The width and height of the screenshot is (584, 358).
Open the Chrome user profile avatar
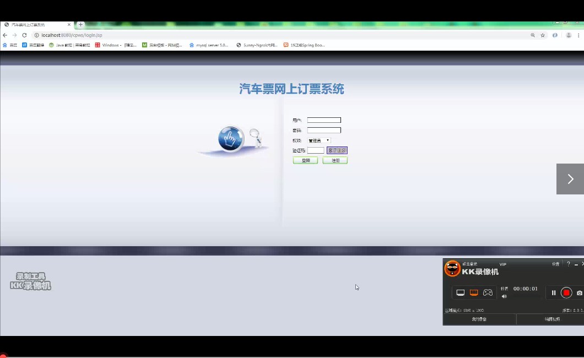click(x=569, y=35)
